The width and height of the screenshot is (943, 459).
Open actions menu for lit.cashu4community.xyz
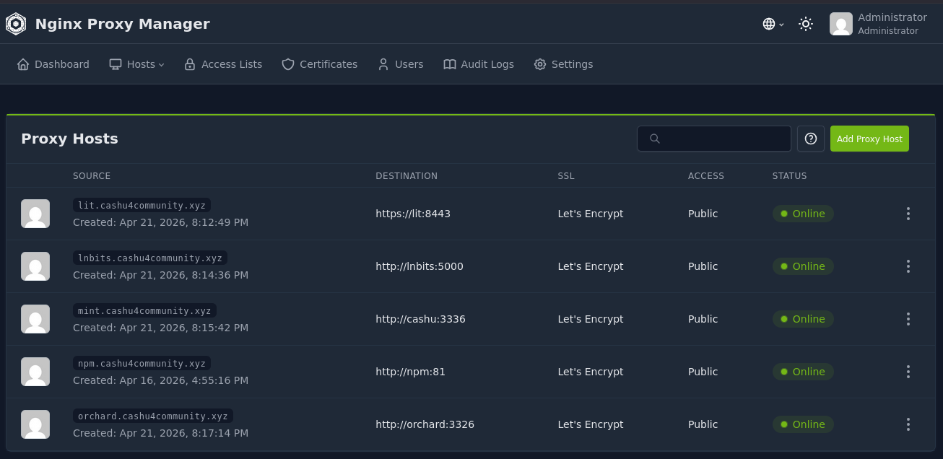click(908, 214)
